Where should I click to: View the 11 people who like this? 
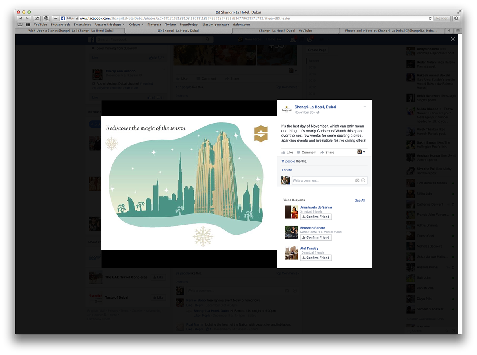pos(288,161)
